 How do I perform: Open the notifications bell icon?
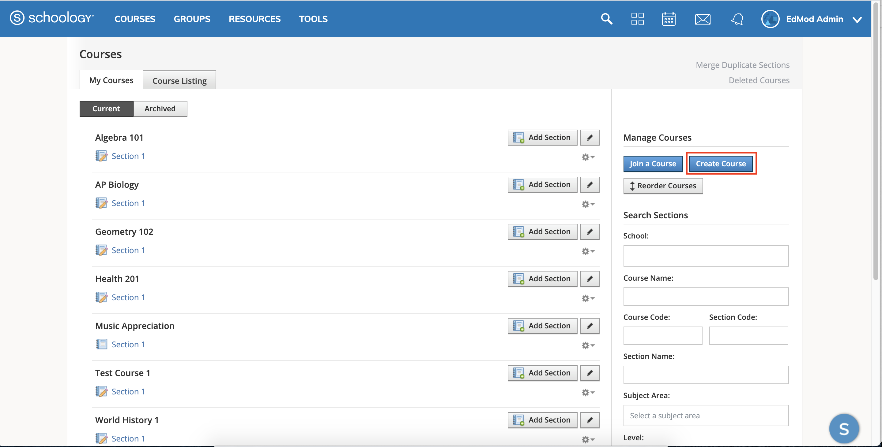tap(737, 19)
